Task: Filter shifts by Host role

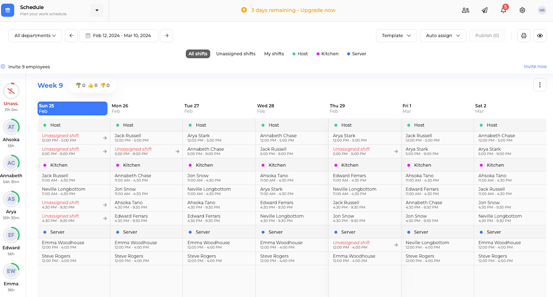Action: pyautogui.click(x=300, y=54)
